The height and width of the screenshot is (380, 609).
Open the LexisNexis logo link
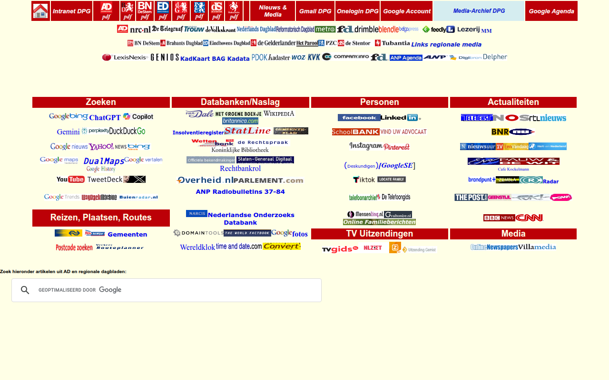pyautogui.click(x=125, y=57)
